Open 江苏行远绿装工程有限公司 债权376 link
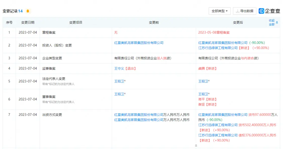 click(x=218, y=135)
